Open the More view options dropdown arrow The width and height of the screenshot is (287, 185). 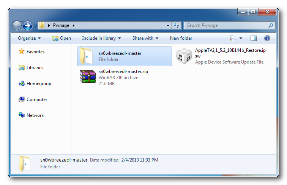(241, 38)
